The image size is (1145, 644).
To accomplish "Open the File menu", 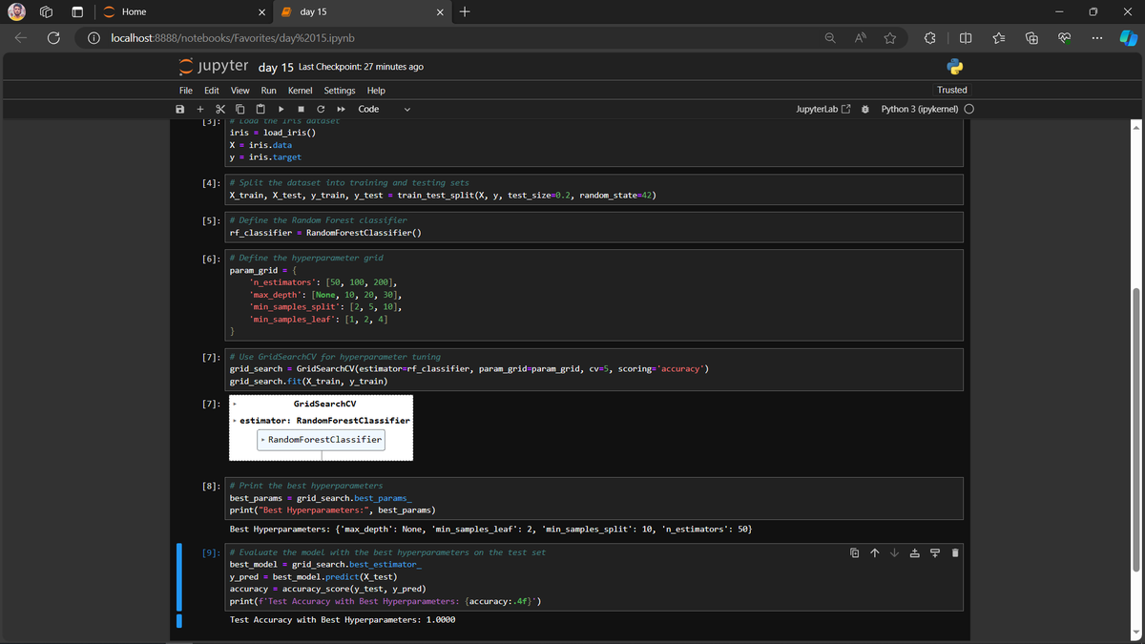I will click(186, 90).
